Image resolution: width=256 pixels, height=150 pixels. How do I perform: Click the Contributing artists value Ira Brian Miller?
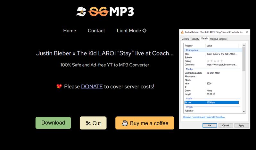tap(213, 73)
